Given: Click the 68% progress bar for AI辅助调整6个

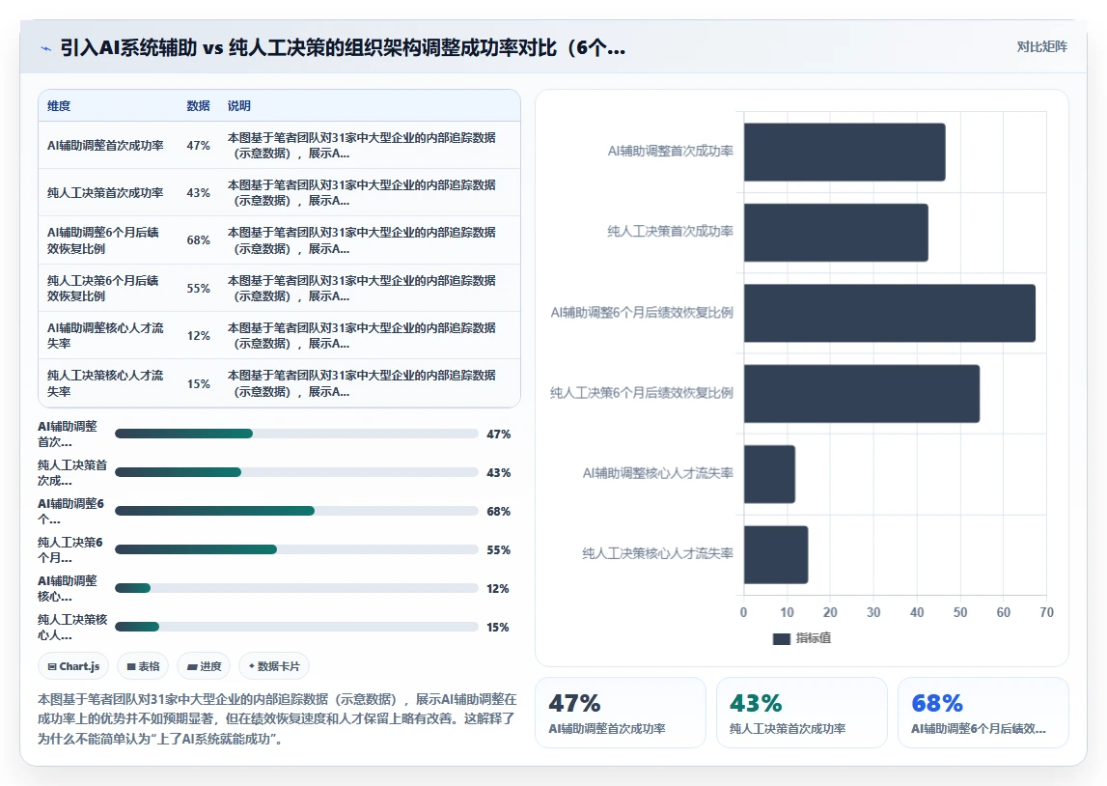Looking at the screenshot, I should [296, 511].
